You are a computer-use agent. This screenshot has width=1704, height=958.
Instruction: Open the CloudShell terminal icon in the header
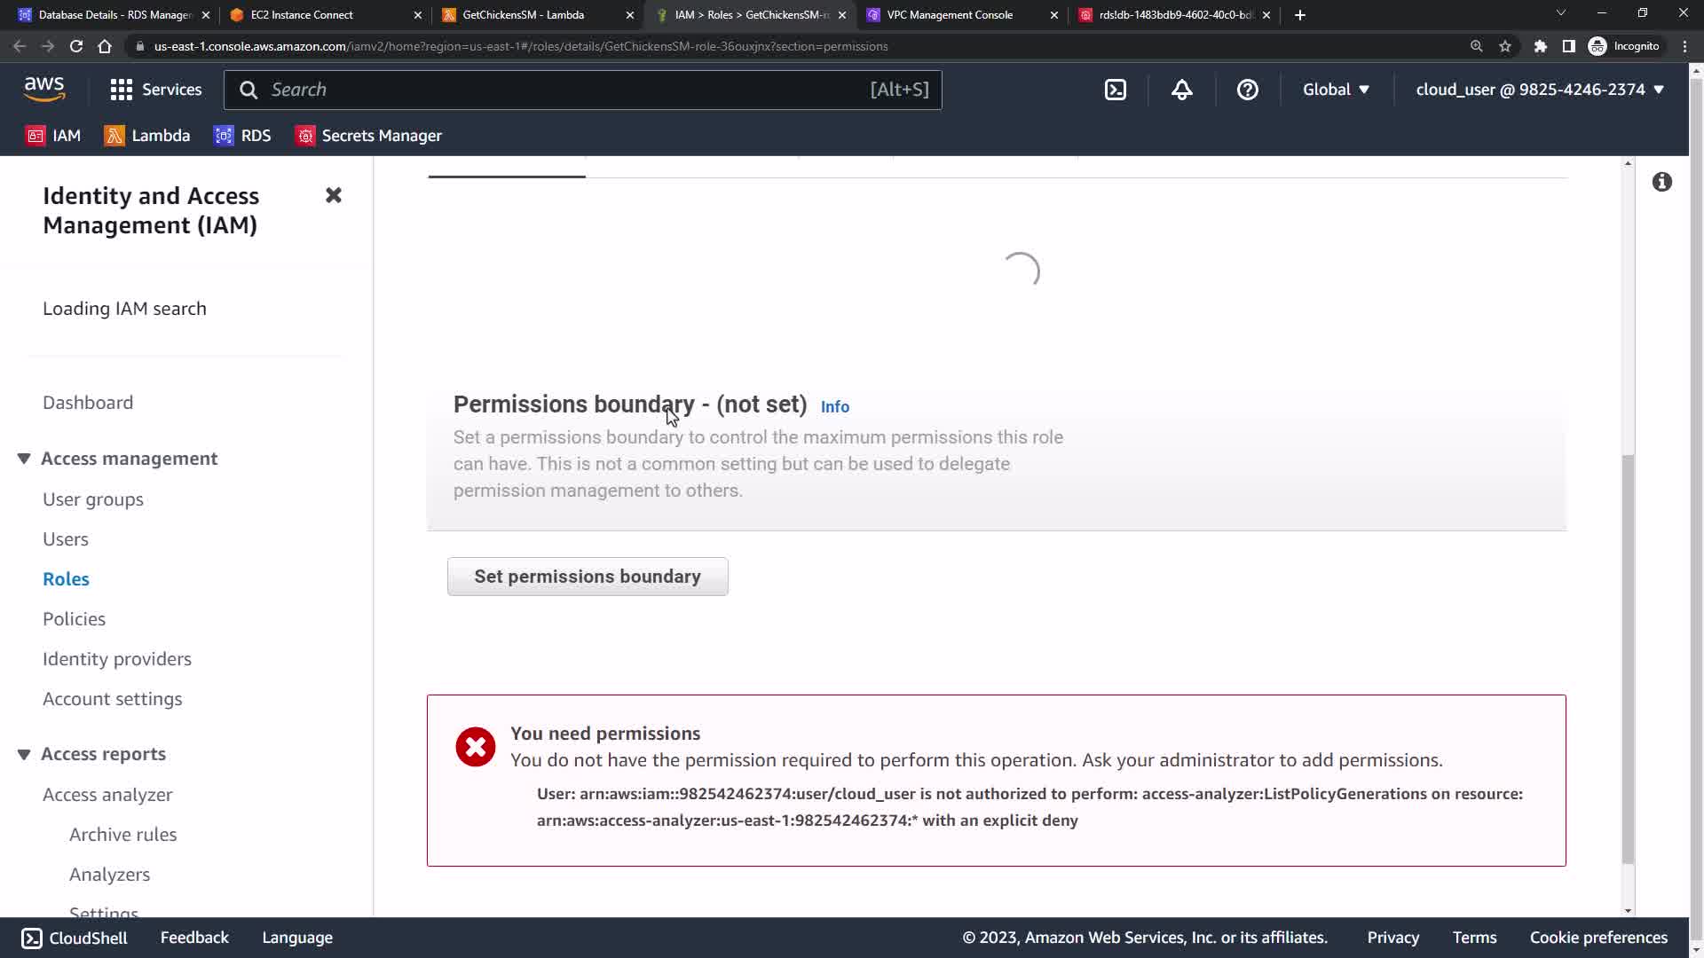coord(1116,90)
